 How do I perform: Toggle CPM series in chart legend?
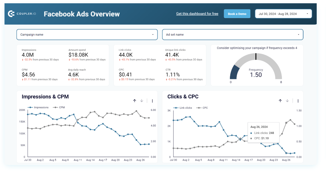62,107
